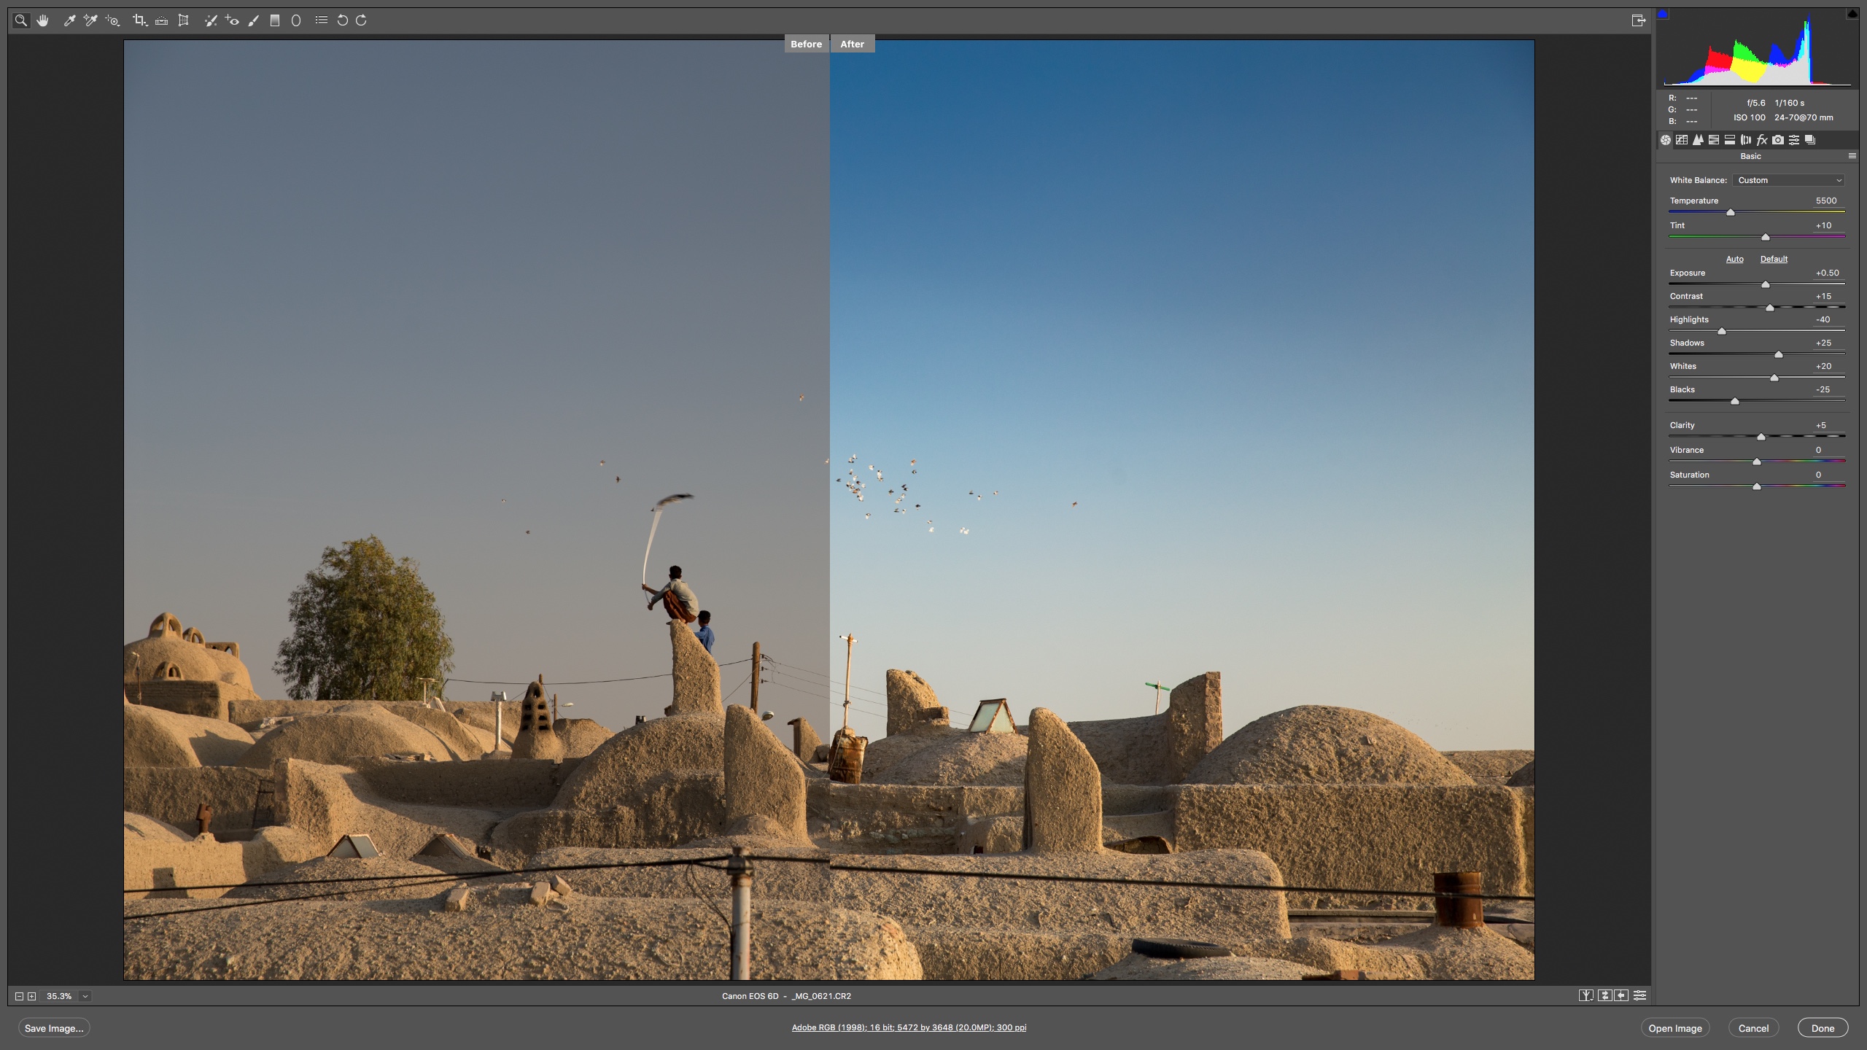1867x1050 pixels.
Task: Select the Zoom tool
Action: pos(21,20)
